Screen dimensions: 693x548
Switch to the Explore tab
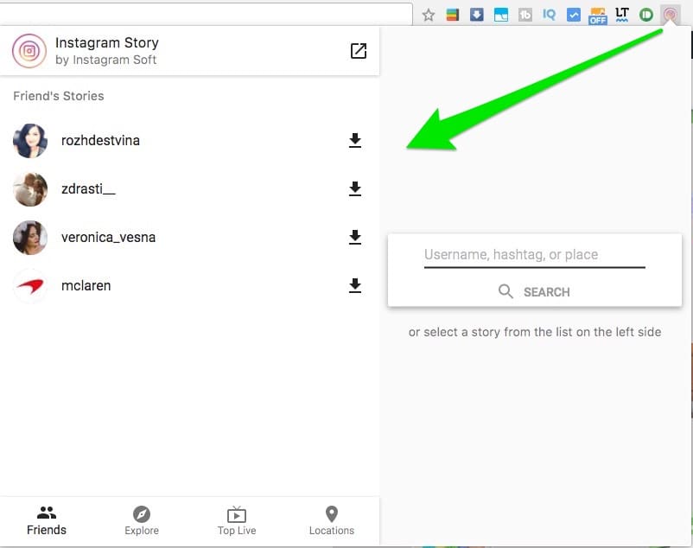click(142, 520)
